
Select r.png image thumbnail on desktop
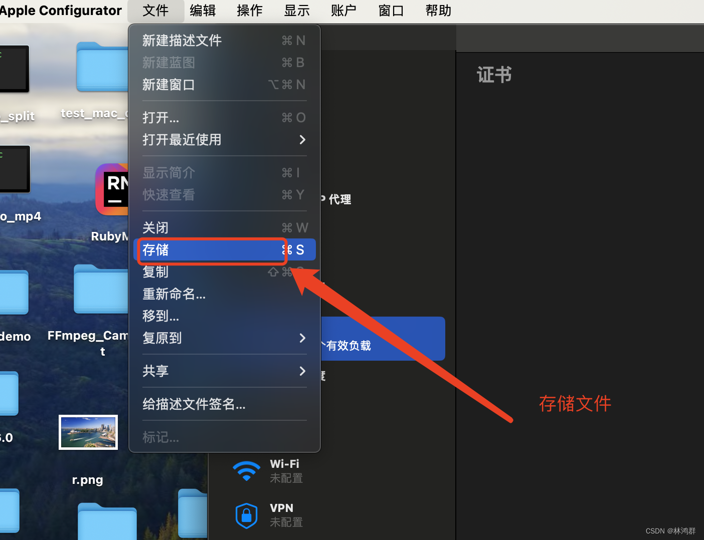pos(88,432)
